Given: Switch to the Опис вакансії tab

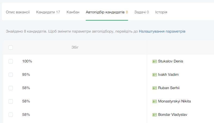Looking at the screenshot, I should (x=18, y=12).
